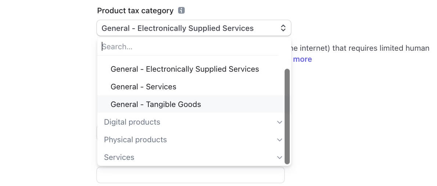Open the Product tax category combo box
437x186 pixels.
(194, 28)
